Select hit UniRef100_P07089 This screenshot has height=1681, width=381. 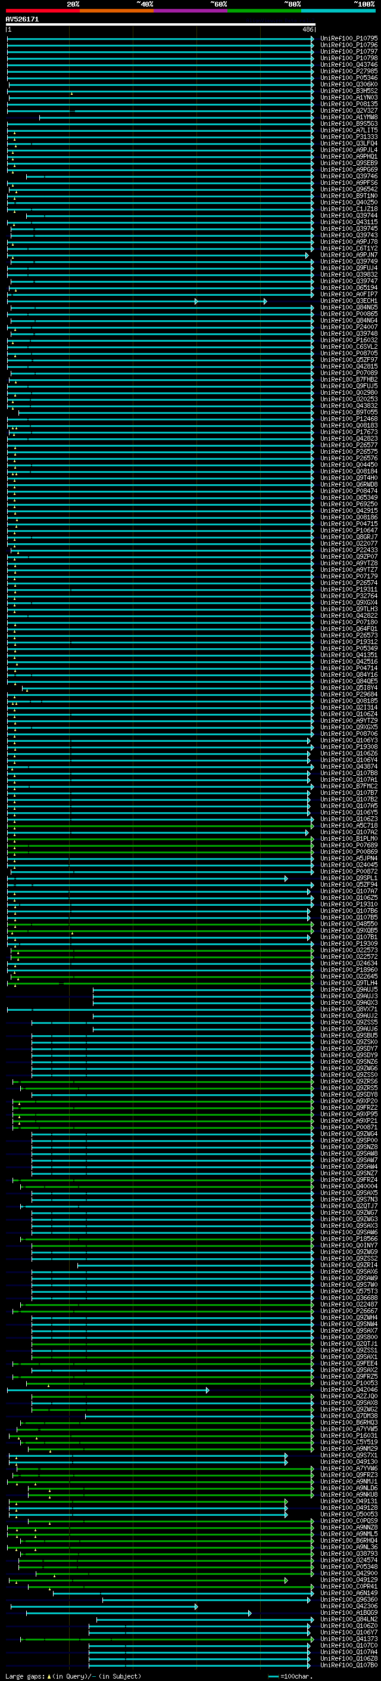pyautogui.click(x=348, y=373)
